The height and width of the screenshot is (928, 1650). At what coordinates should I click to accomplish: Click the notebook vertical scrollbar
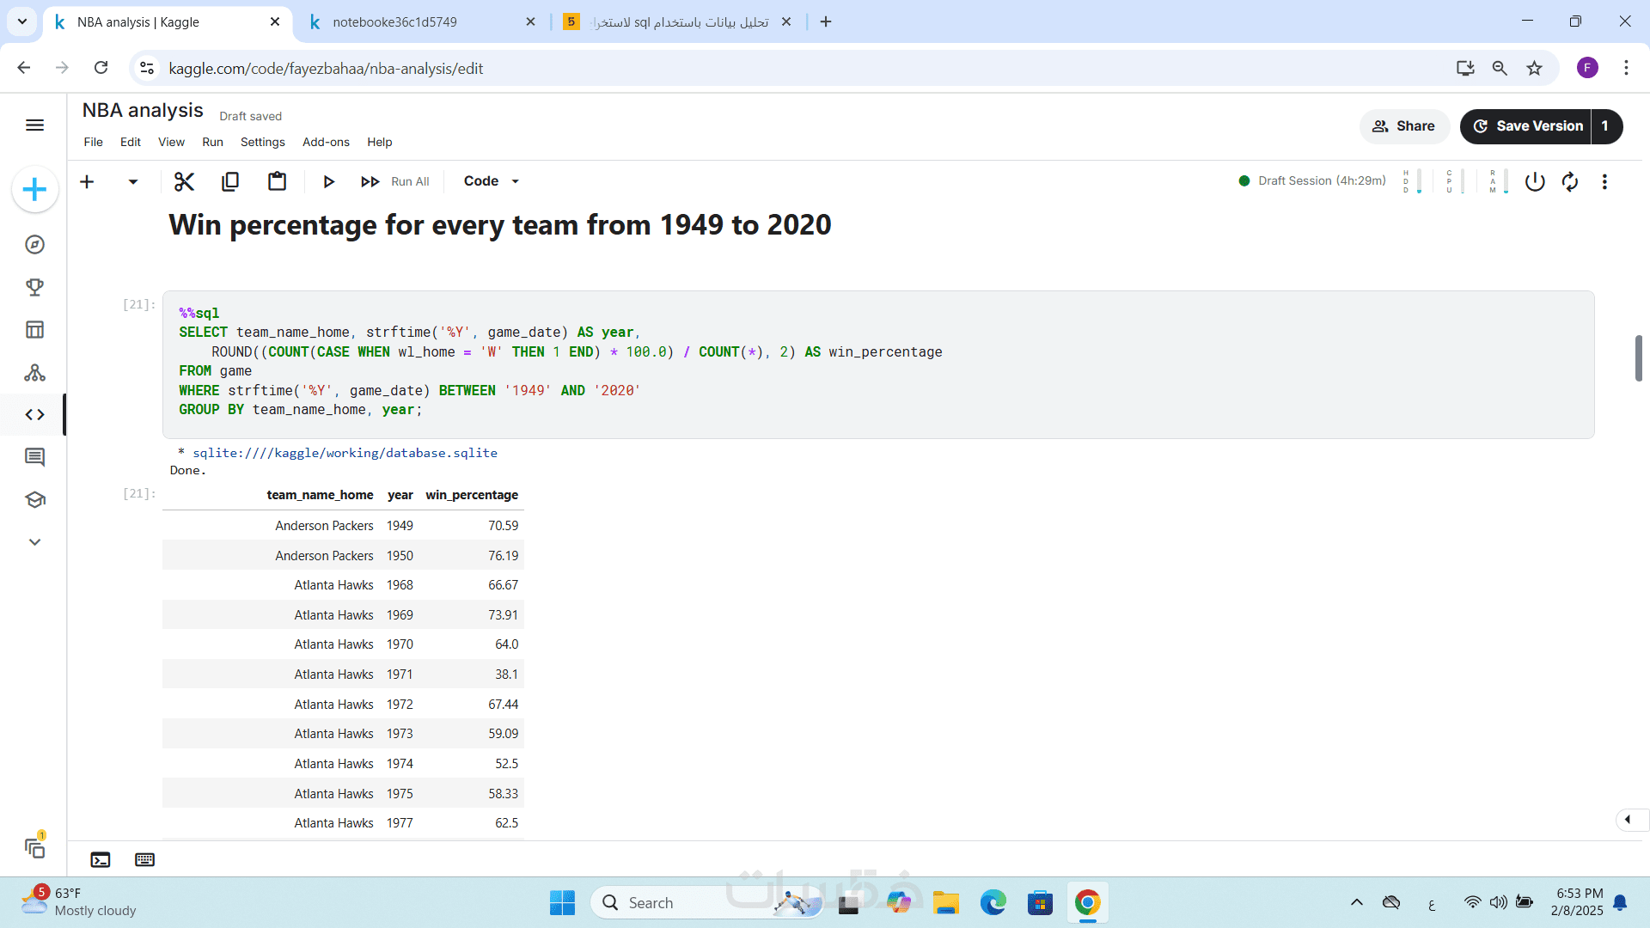click(1638, 358)
